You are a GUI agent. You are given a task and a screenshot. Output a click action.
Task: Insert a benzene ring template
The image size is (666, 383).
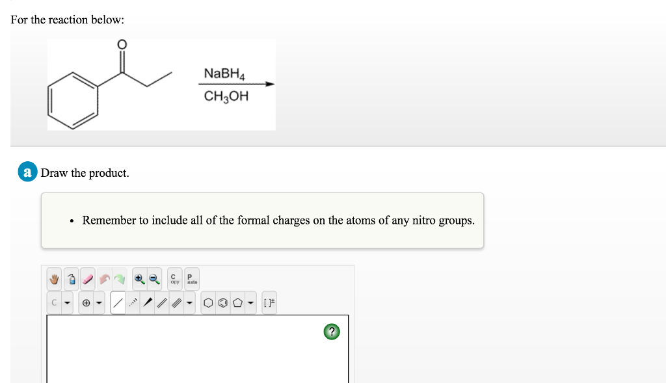[222, 302]
